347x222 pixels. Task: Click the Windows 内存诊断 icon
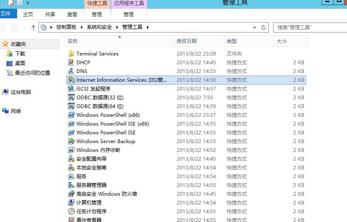(x=71, y=150)
